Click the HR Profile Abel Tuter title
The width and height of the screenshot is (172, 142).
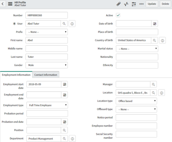pos(20,4)
